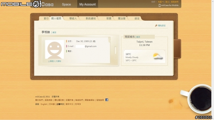
Task: Open the 隱私設定 link
Action: 162,25
